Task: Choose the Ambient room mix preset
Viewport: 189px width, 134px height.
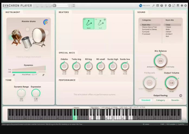Action: click(x=169, y=34)
